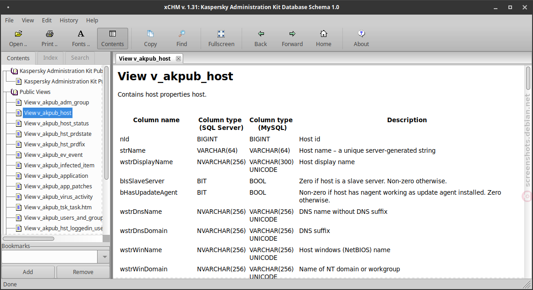Click into the Bookmarks combo box field
This screenshot has width=533, height=290.
point(50,257)
